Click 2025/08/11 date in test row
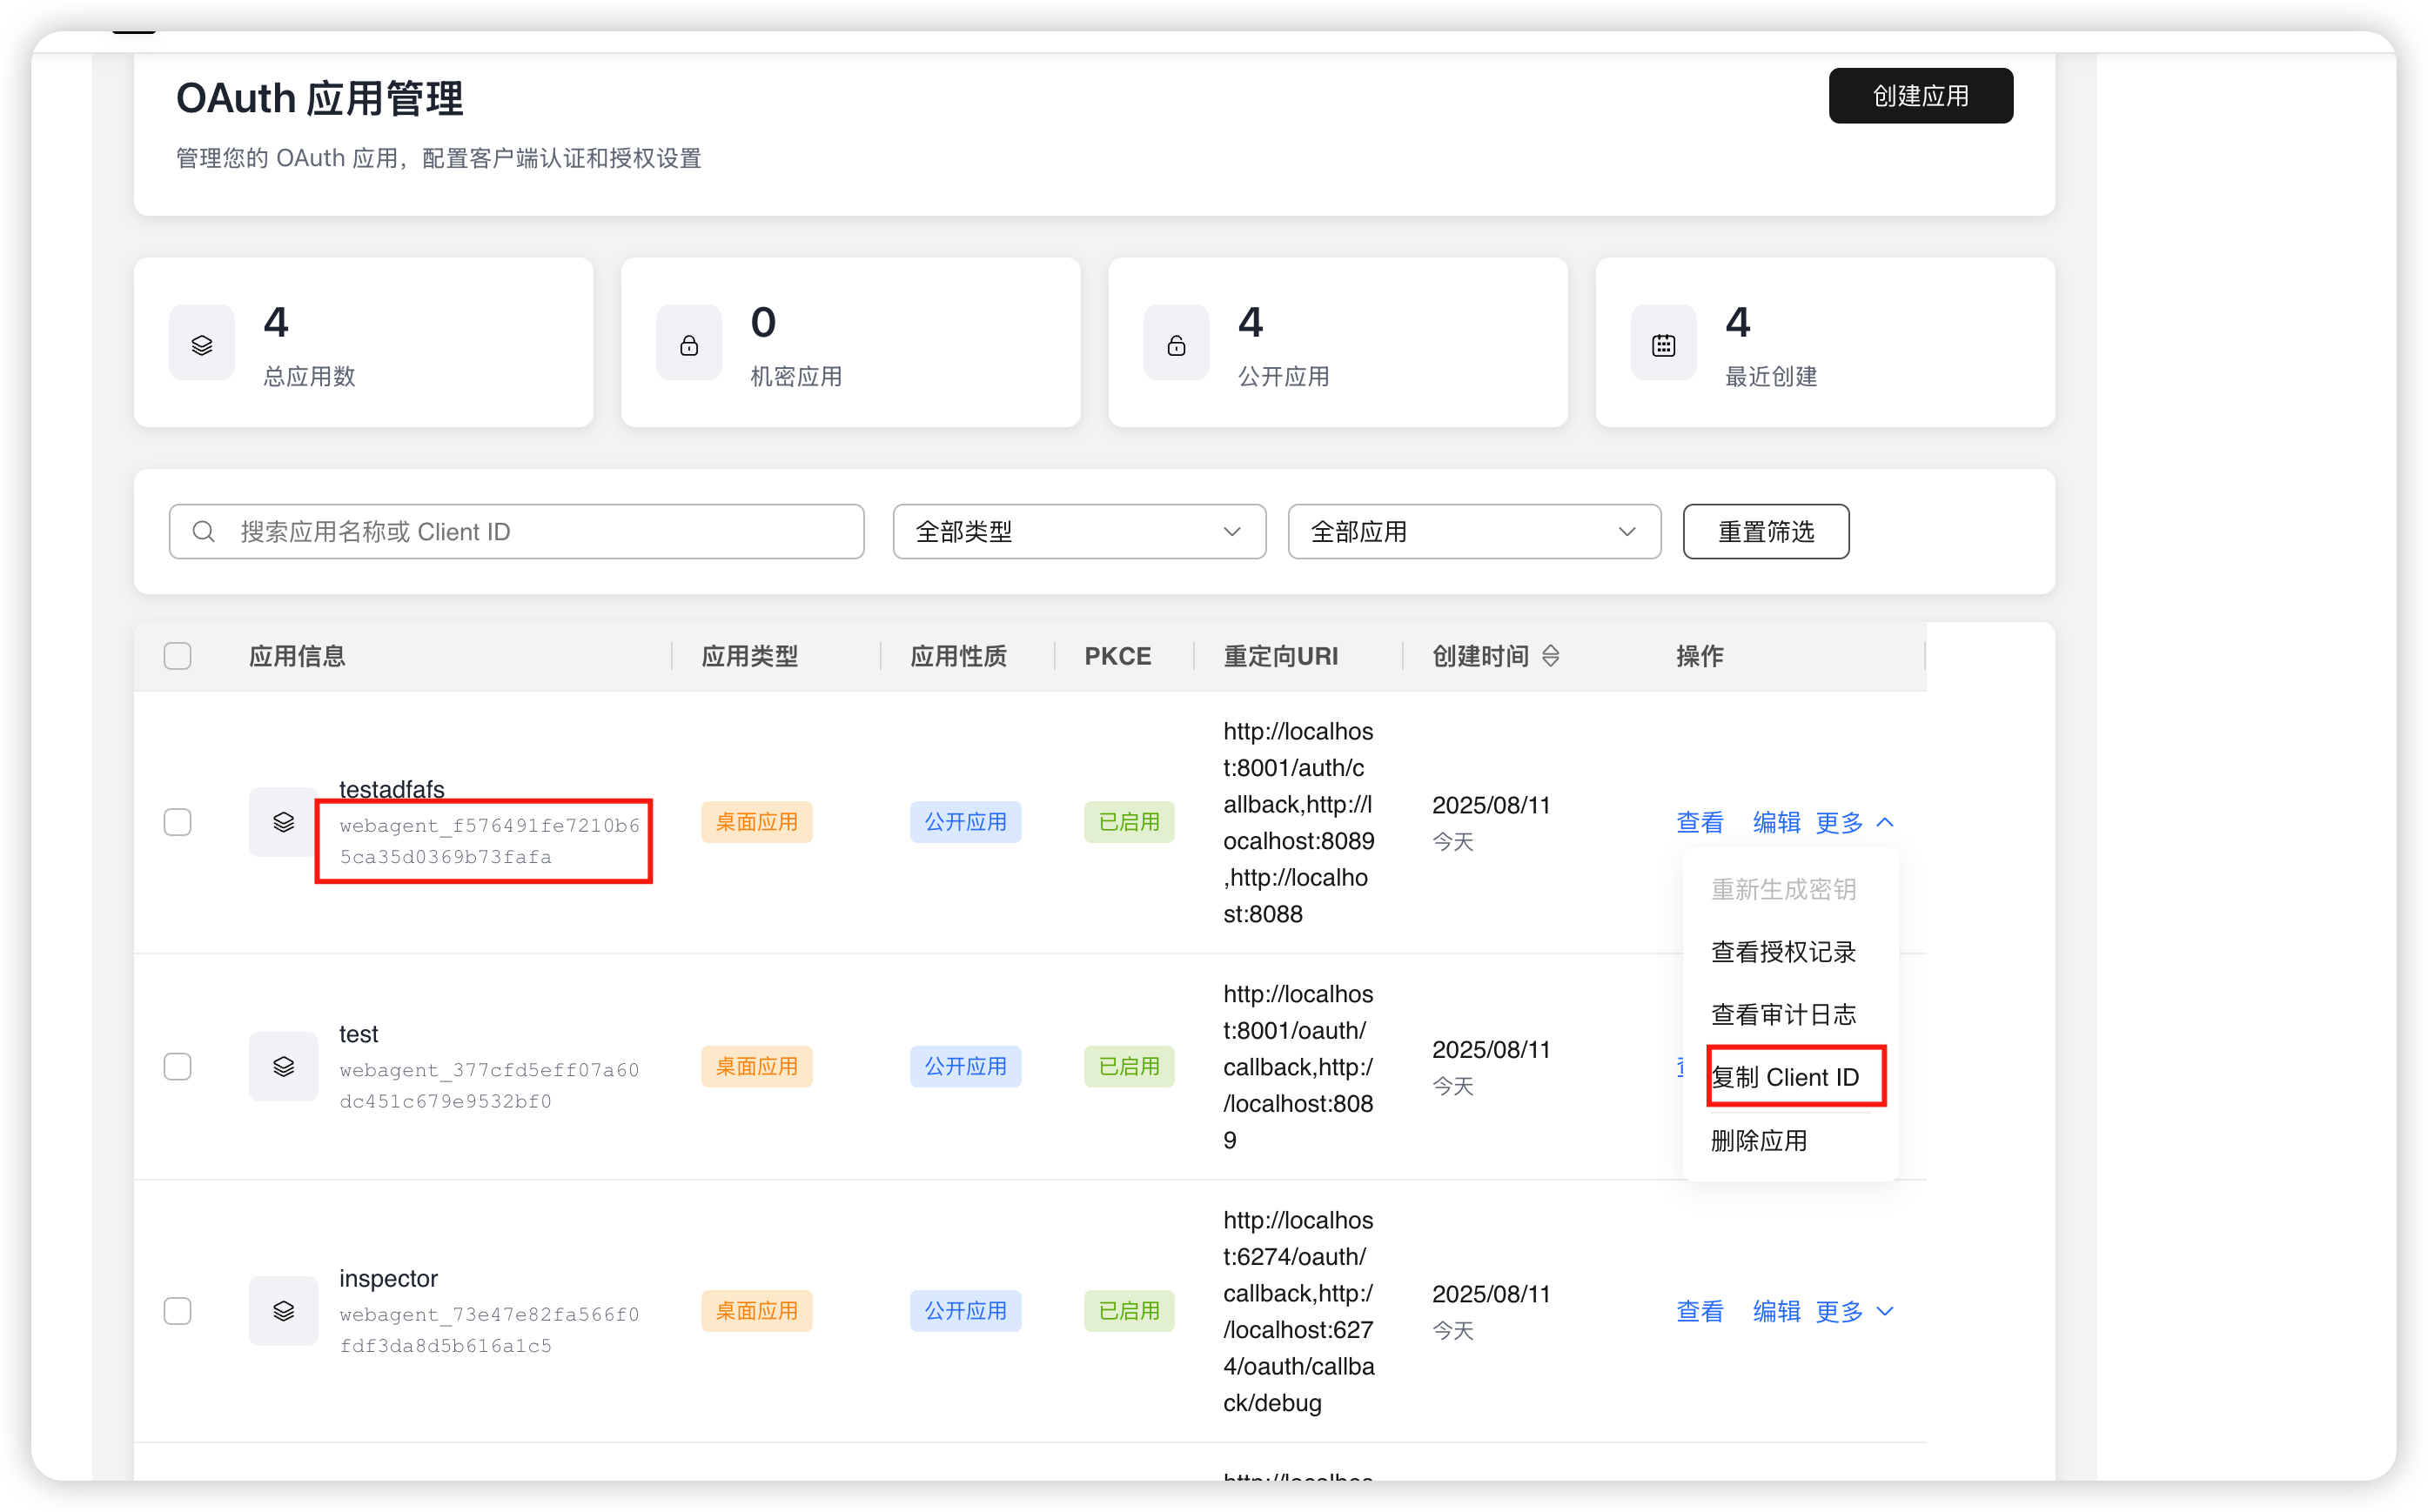 1491,1048
